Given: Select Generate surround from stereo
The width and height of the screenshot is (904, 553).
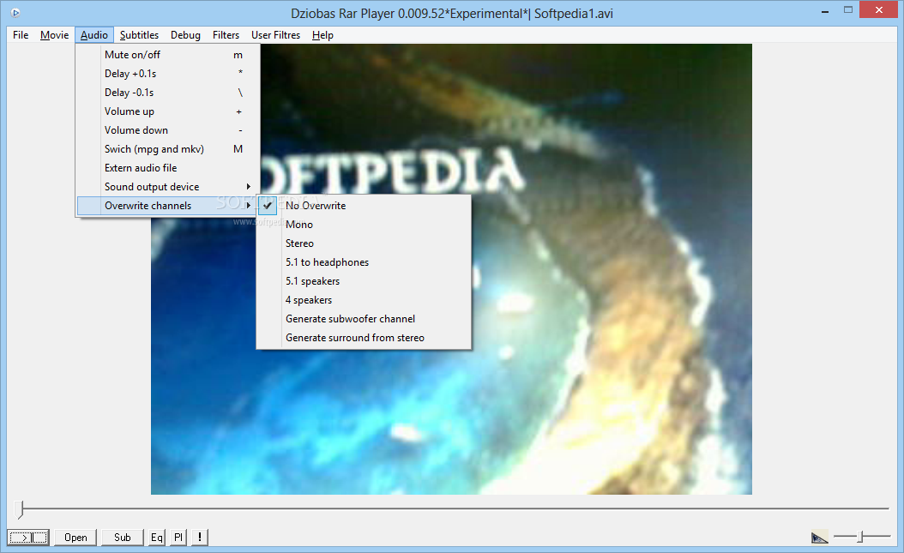Looking at the screenshot, I should coord(364,338).
